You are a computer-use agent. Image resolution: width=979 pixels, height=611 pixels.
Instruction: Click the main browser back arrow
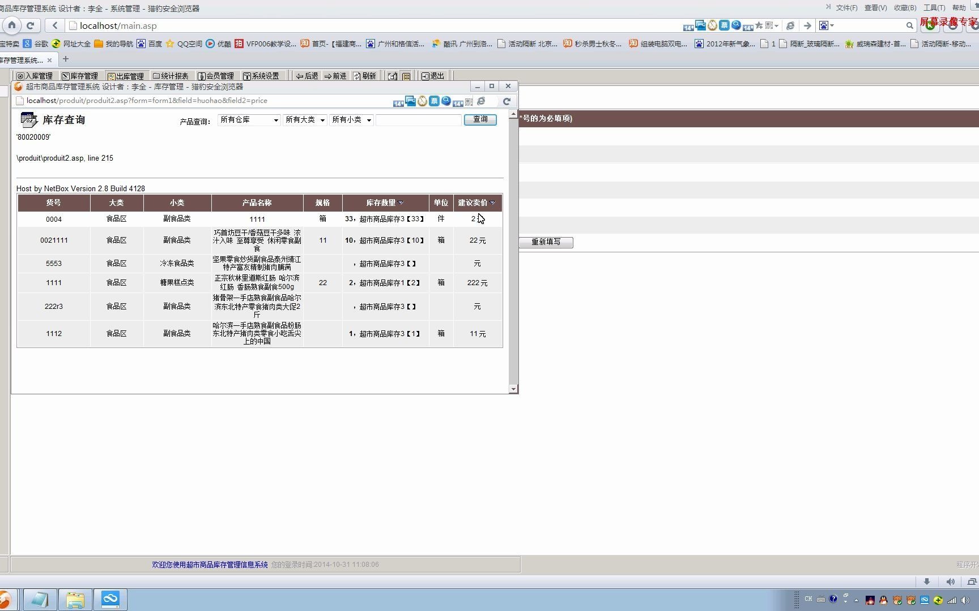54,25
